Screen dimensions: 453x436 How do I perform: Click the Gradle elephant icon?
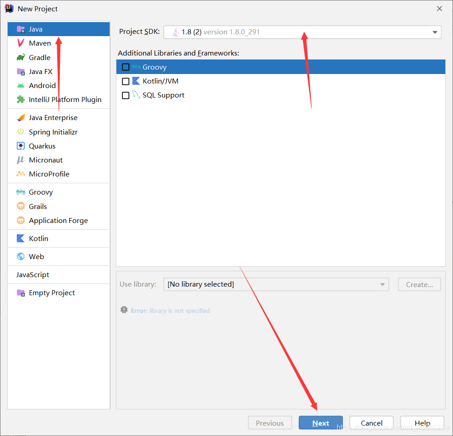[x=21, y=57]
